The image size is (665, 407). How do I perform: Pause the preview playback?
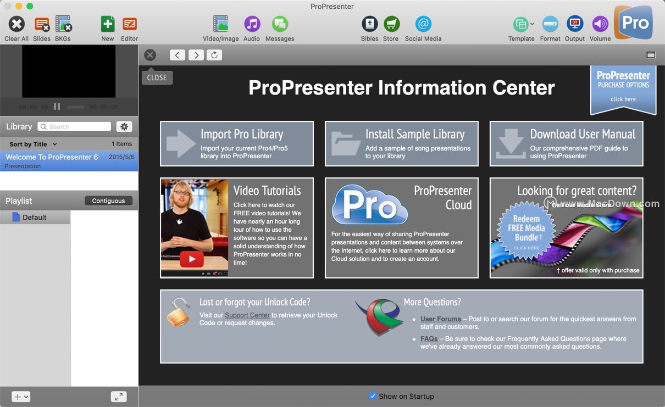[x=57, y=107]
